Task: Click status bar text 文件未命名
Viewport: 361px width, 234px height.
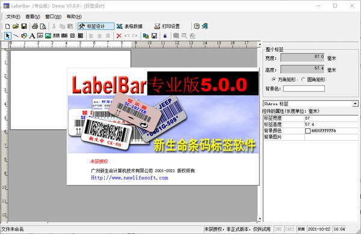Action: point(13,229)
